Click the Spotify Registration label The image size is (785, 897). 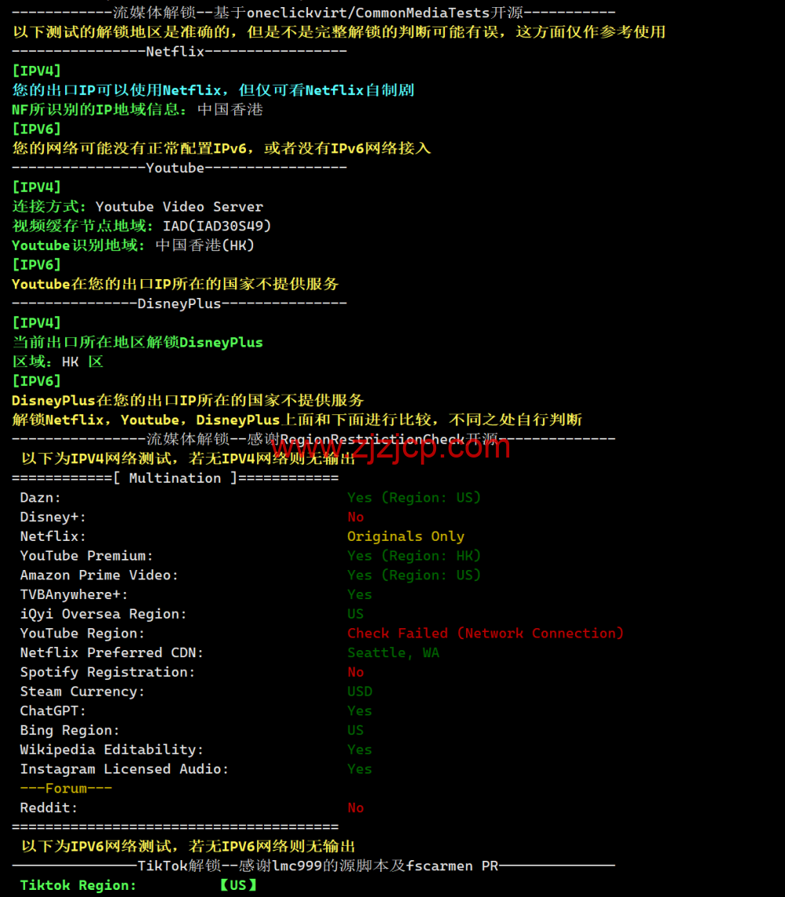[x=108, y=672]
